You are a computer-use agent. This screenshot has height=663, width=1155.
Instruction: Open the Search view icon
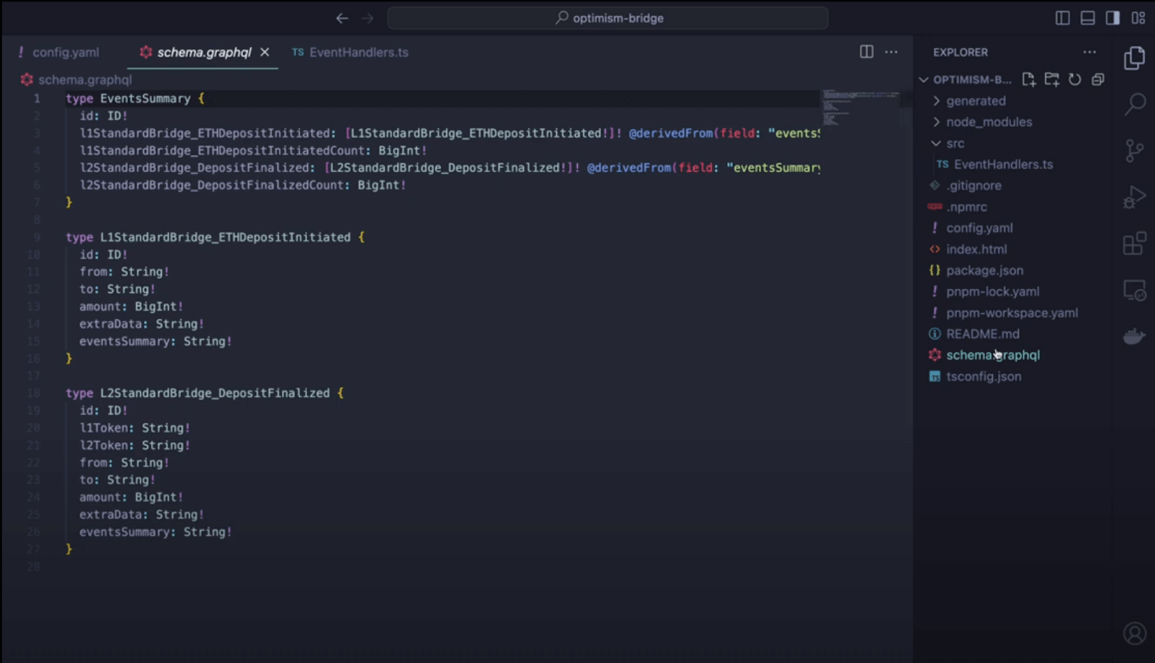pos(1134,103)
